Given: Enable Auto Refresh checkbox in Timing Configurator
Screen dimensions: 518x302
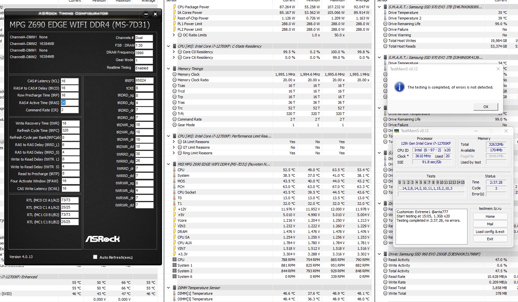Looking at the screenshot, I should [95, 257].
